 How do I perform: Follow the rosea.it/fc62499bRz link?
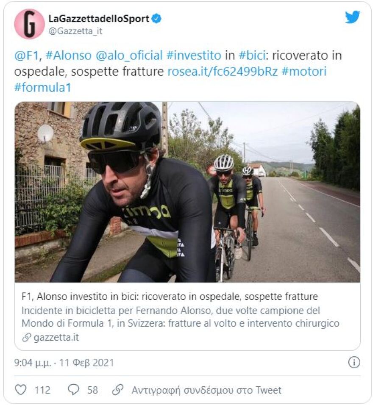pyautogui.click(x=223, y=71)
